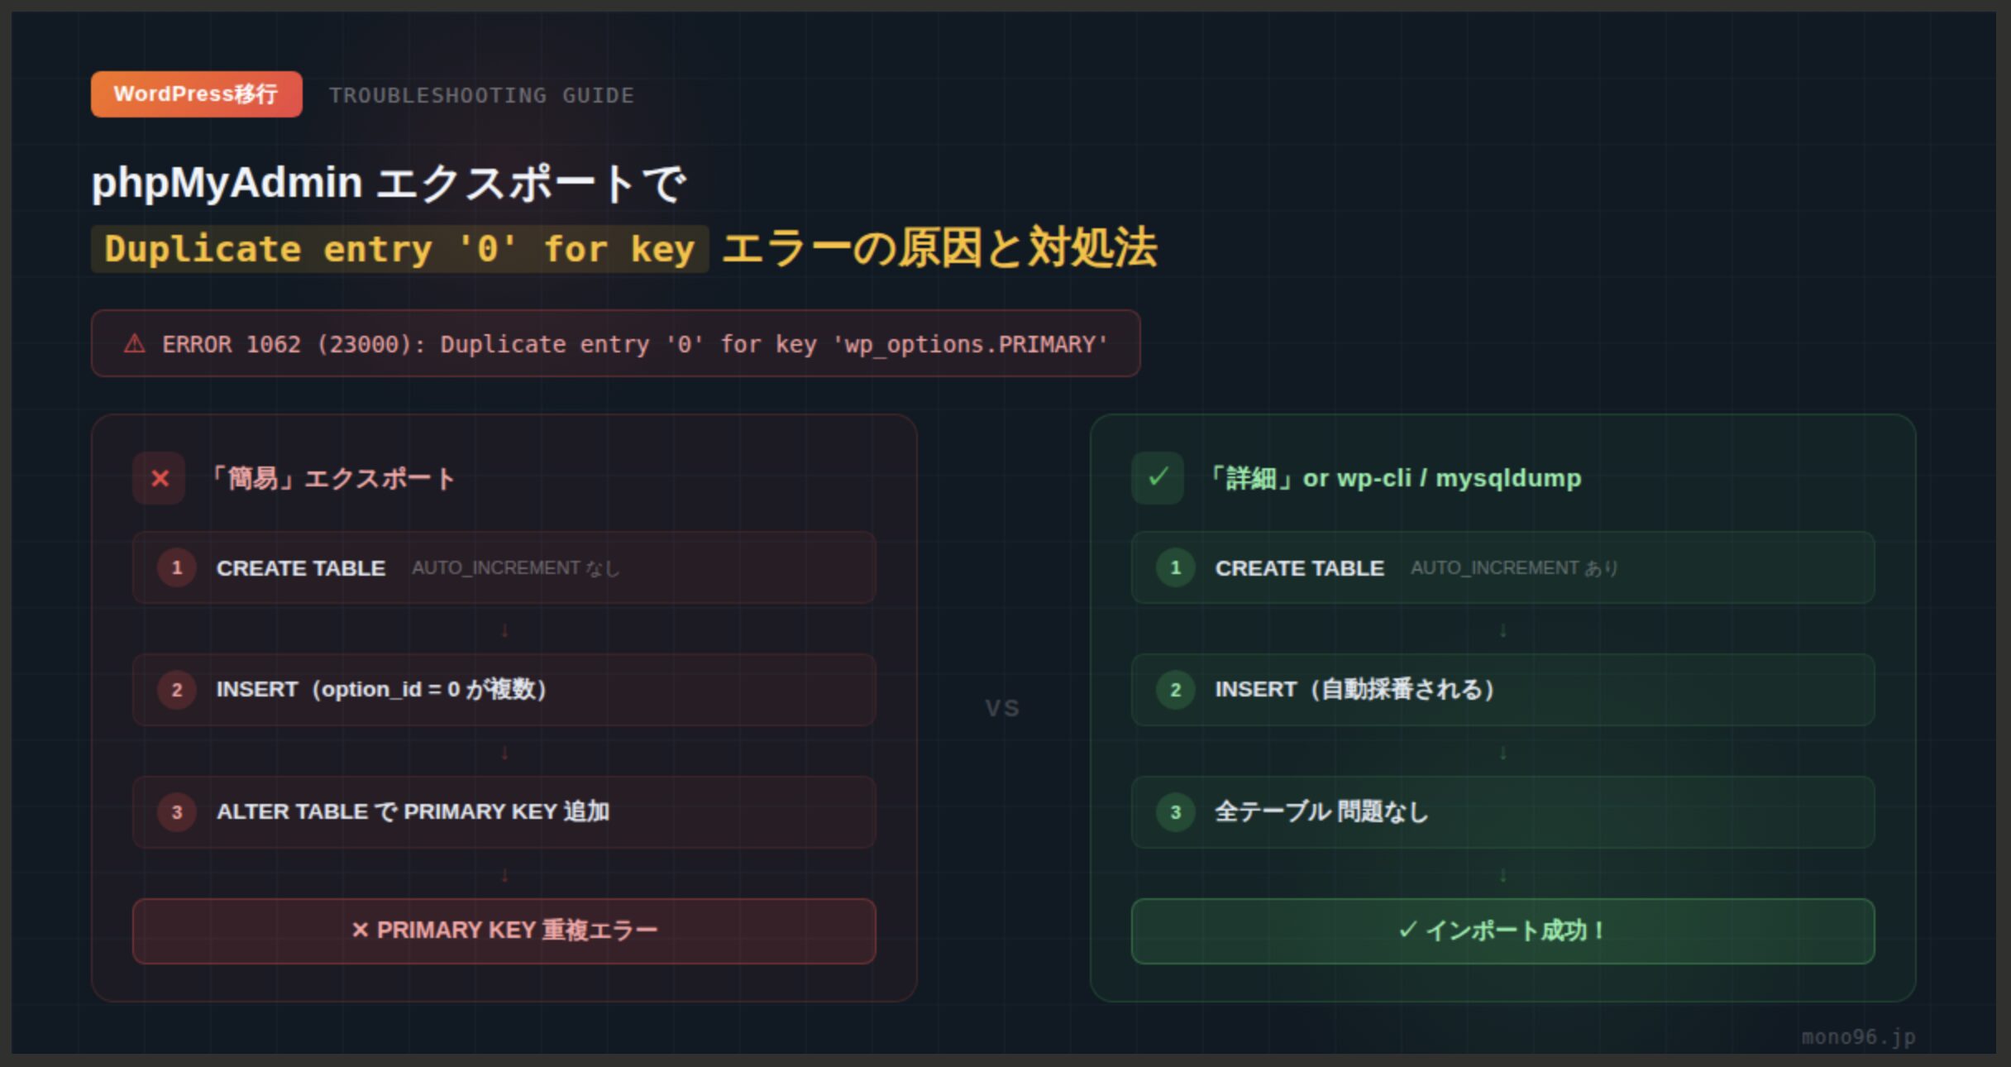Click the TROUBLESHOOTING GUIDE label

(x=481, y=96)
